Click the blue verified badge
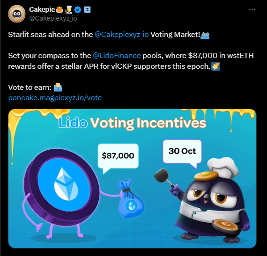 pyautogui.click(x=78, y=10)
